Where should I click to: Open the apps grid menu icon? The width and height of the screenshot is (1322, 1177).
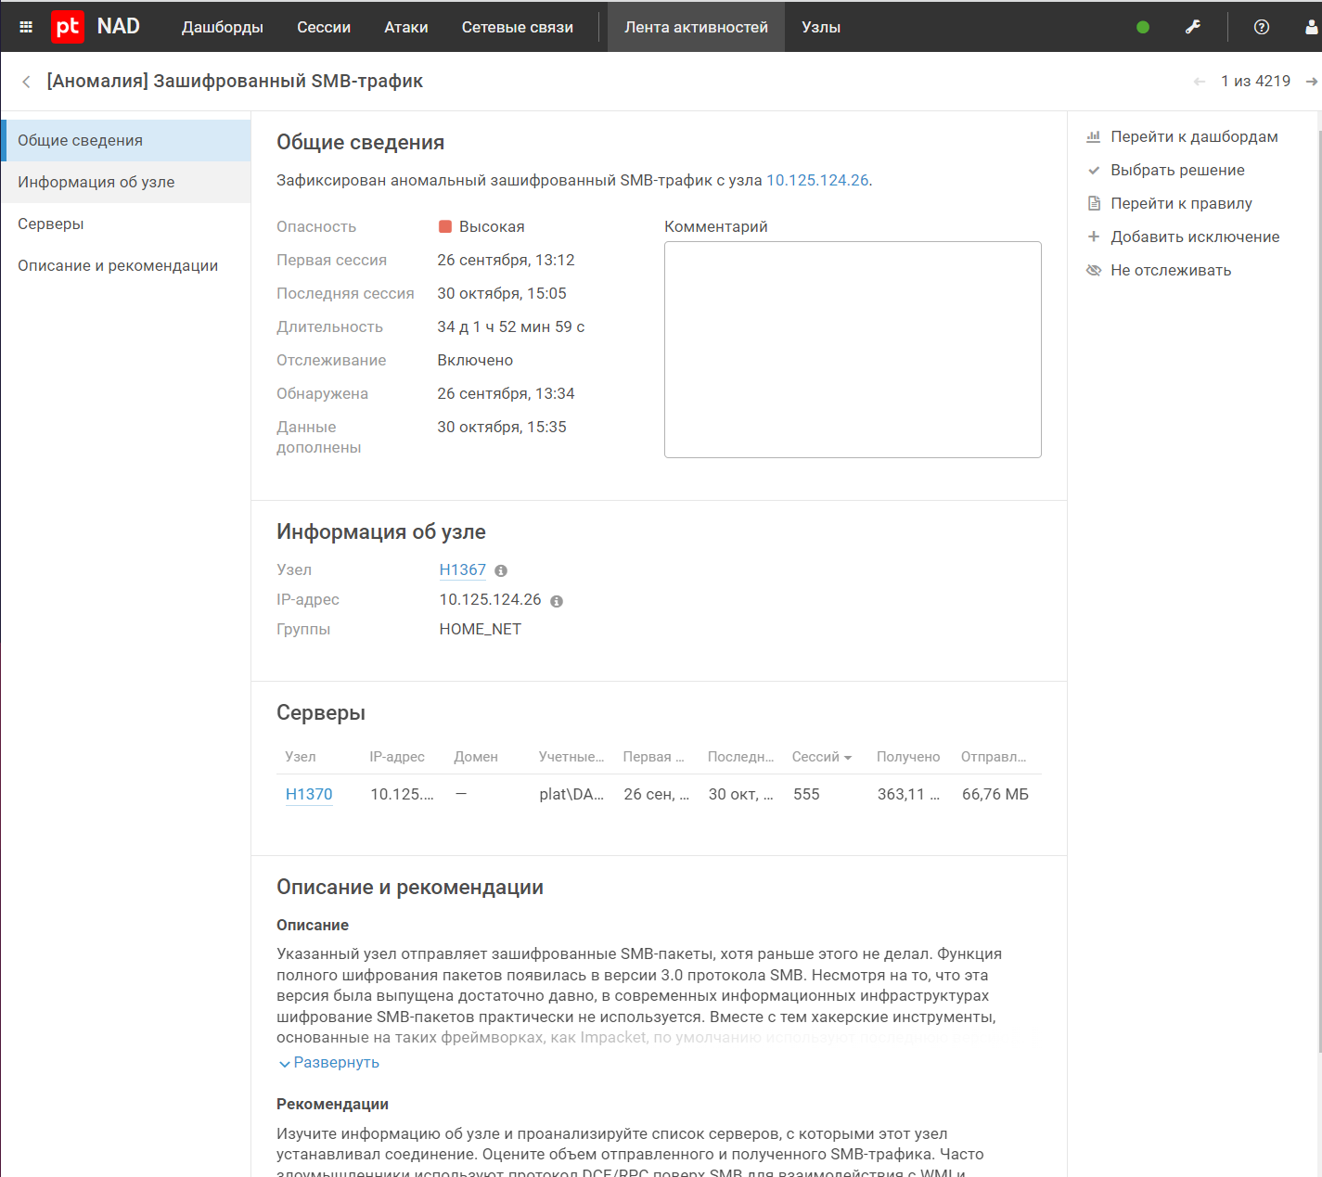click(26, 27)
